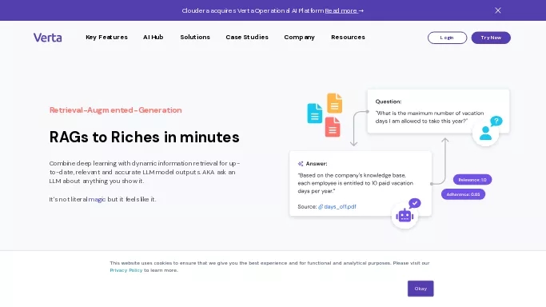
Task: Click the Question card text
Action: click(x=429, y=117)
